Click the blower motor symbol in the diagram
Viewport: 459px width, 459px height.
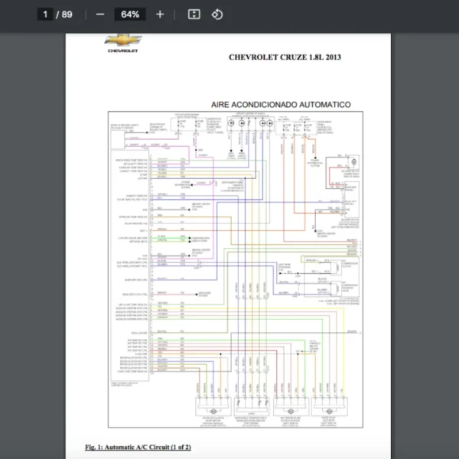pos(353,163)
